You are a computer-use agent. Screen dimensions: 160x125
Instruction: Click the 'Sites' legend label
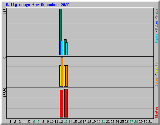[x=157, y=82]
